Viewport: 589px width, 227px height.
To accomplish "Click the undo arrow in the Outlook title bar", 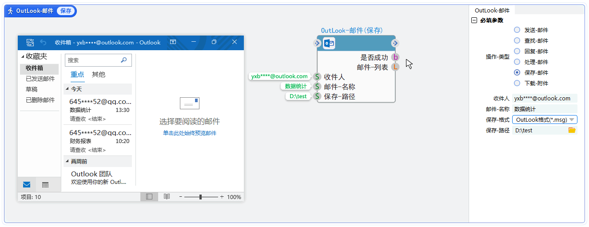I will click(43, 42).
